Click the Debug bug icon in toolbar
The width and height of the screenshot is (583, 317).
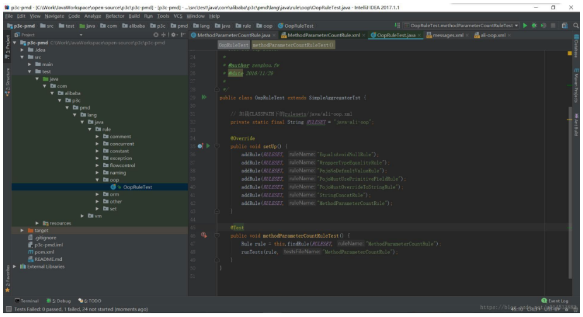click(533, 25)
